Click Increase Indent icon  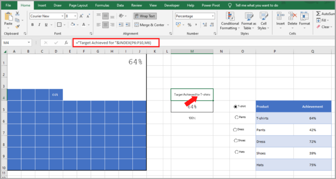tap(128, 25)
